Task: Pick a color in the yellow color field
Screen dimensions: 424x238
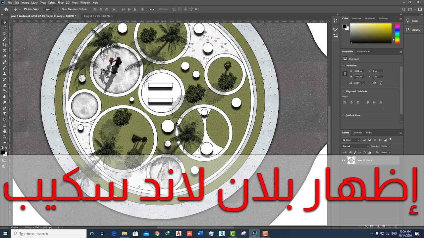Action: [371, 33]
